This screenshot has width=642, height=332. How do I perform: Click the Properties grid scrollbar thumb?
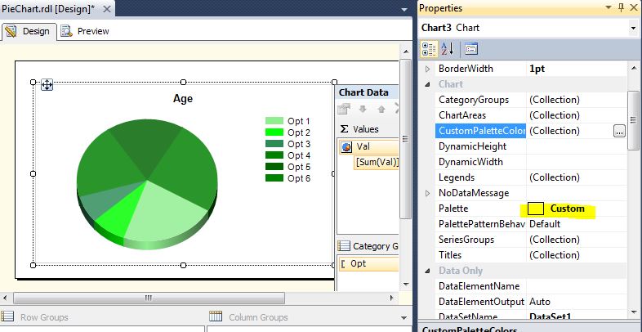click(x=634, y=119)
